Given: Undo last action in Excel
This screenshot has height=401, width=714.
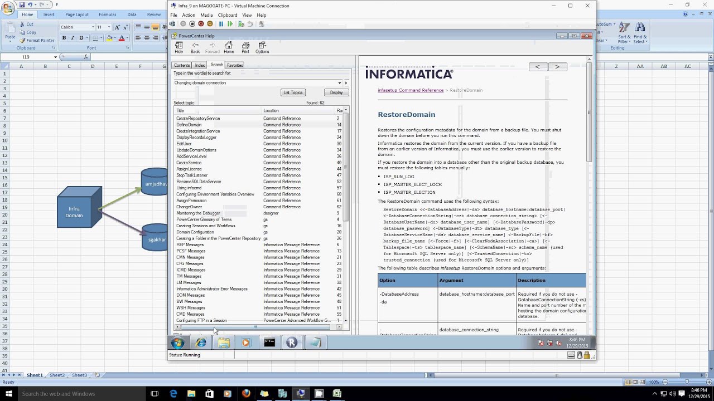Looking at the screenshot, I should [x=31, y=4].
